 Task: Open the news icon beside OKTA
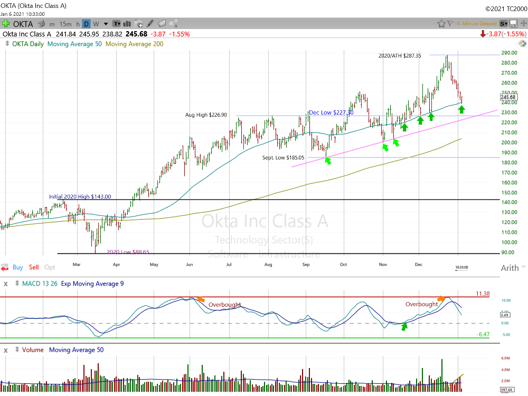point(41,24)
